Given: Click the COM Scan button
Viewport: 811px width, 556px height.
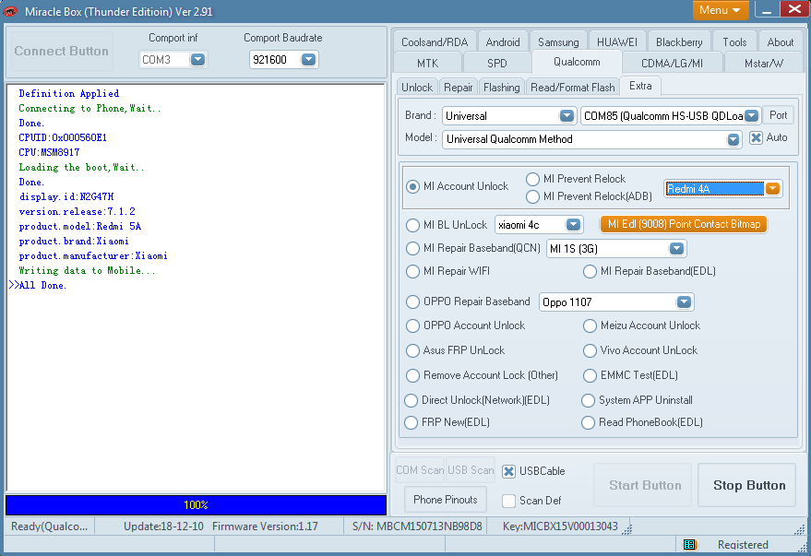Looking at the screenshot, I should click(420, 470).
